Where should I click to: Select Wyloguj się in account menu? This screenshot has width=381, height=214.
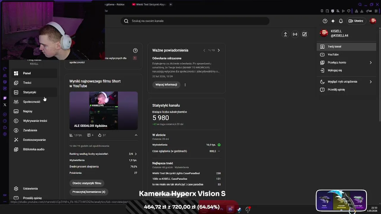[347, 70]
